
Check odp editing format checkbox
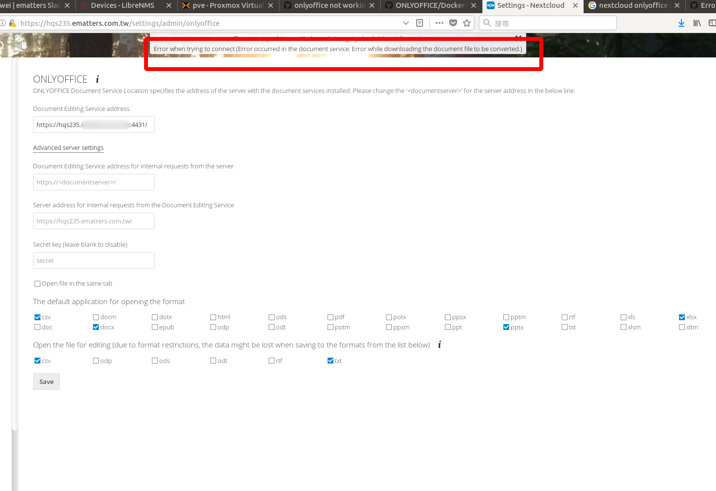pos(96,361)
